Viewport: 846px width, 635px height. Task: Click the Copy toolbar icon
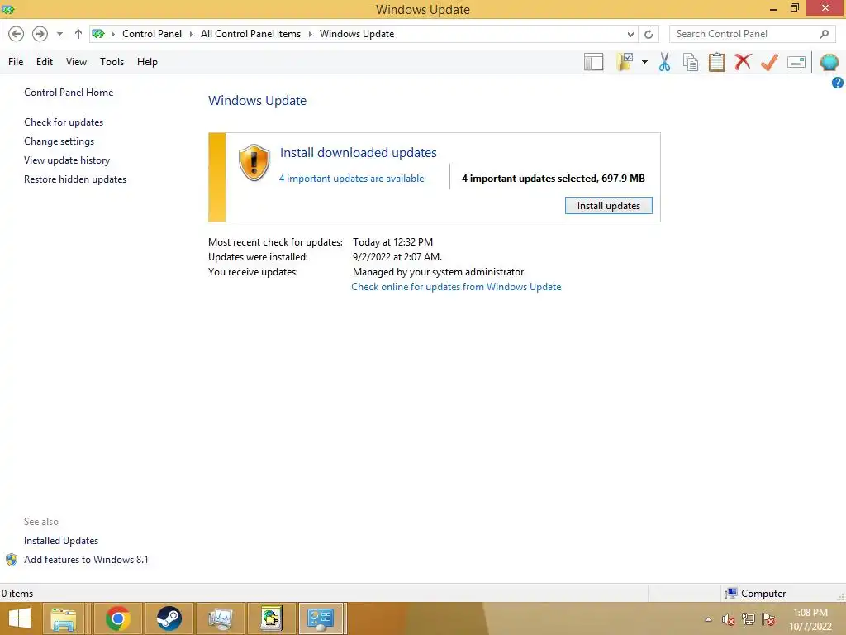tap(691, 62)
